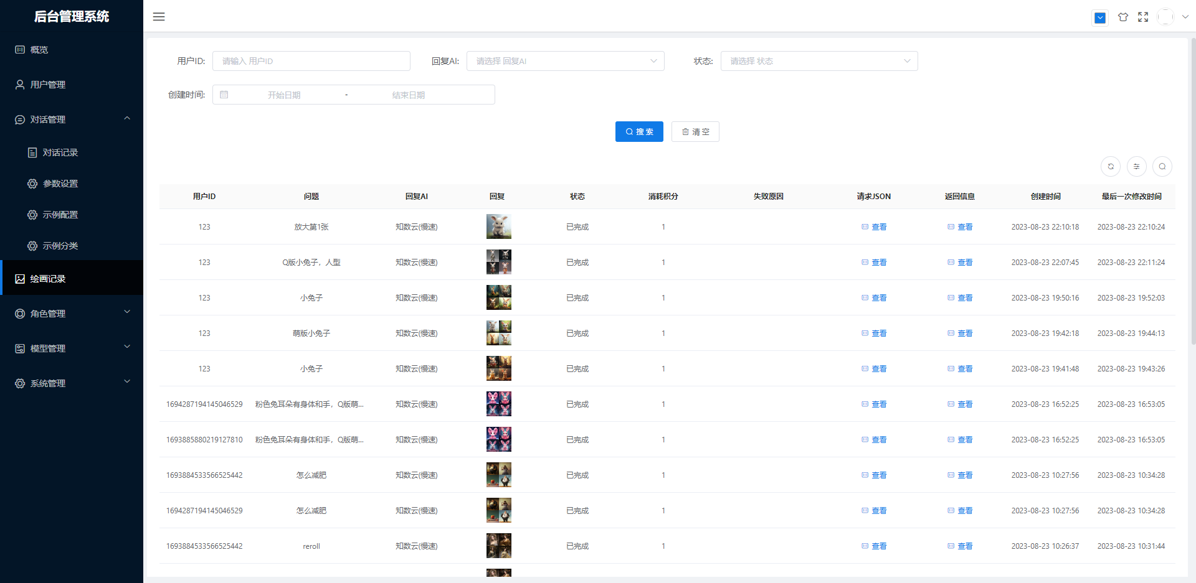Viewport: 1196px width, 583px height.
Task: Click the refresh table round icon
Action: coord(1110,167)
